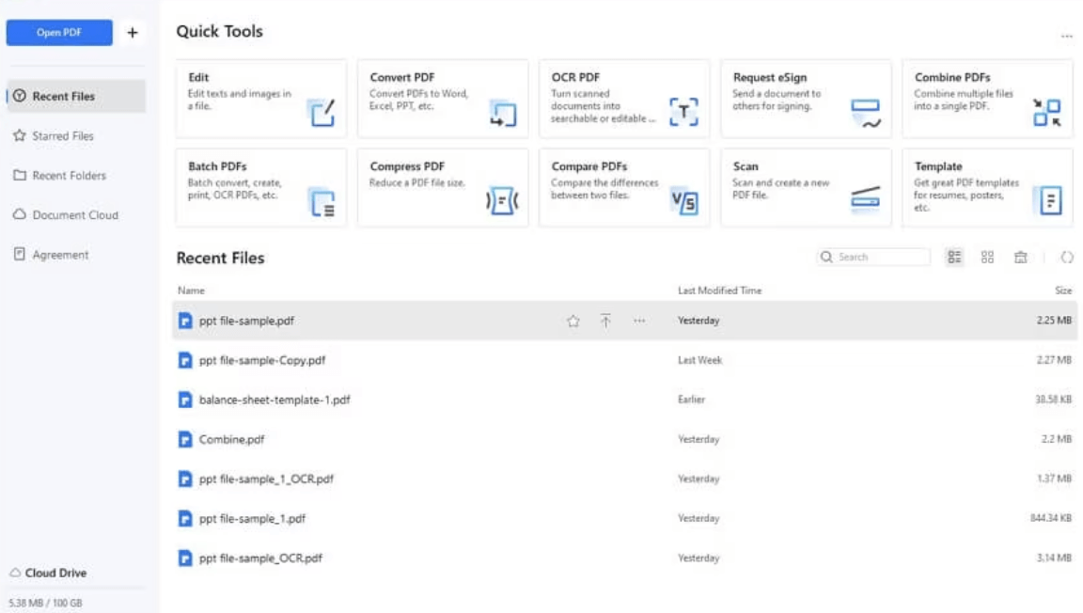Launch the Compare PDFs tool

[623, 187]
